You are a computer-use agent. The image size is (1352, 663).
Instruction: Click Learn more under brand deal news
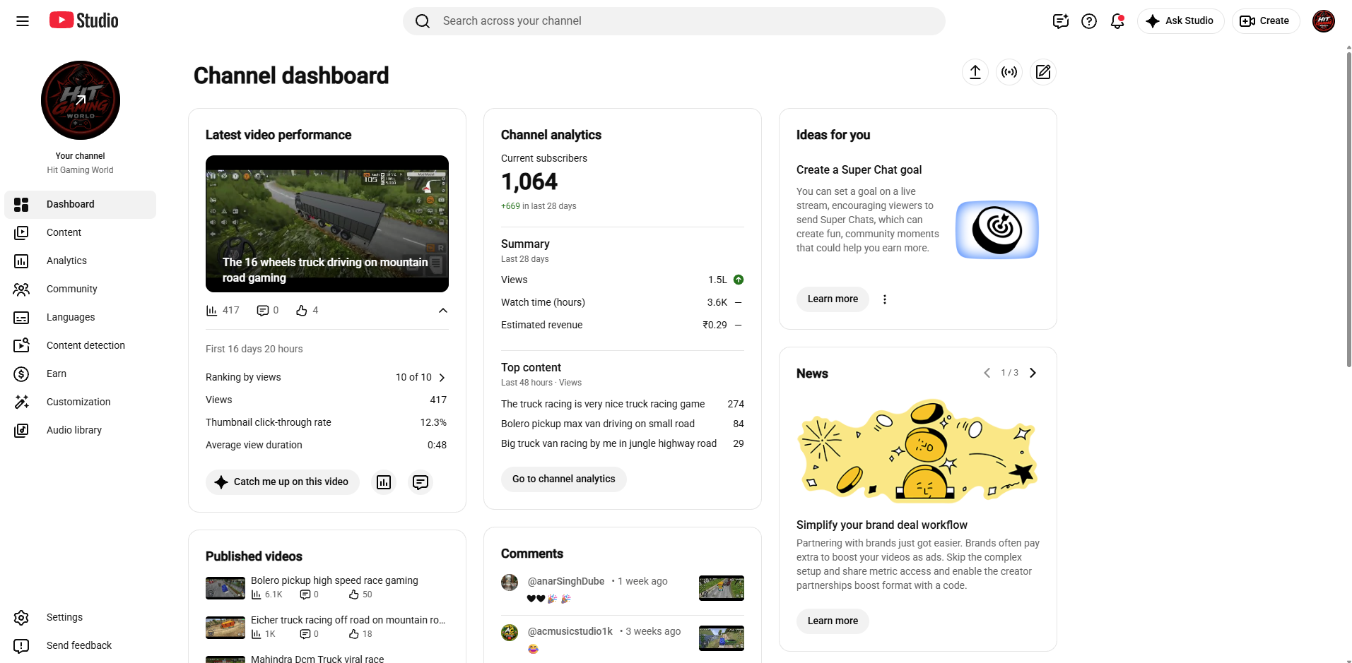pyautogui.click(x=833, y=621)
